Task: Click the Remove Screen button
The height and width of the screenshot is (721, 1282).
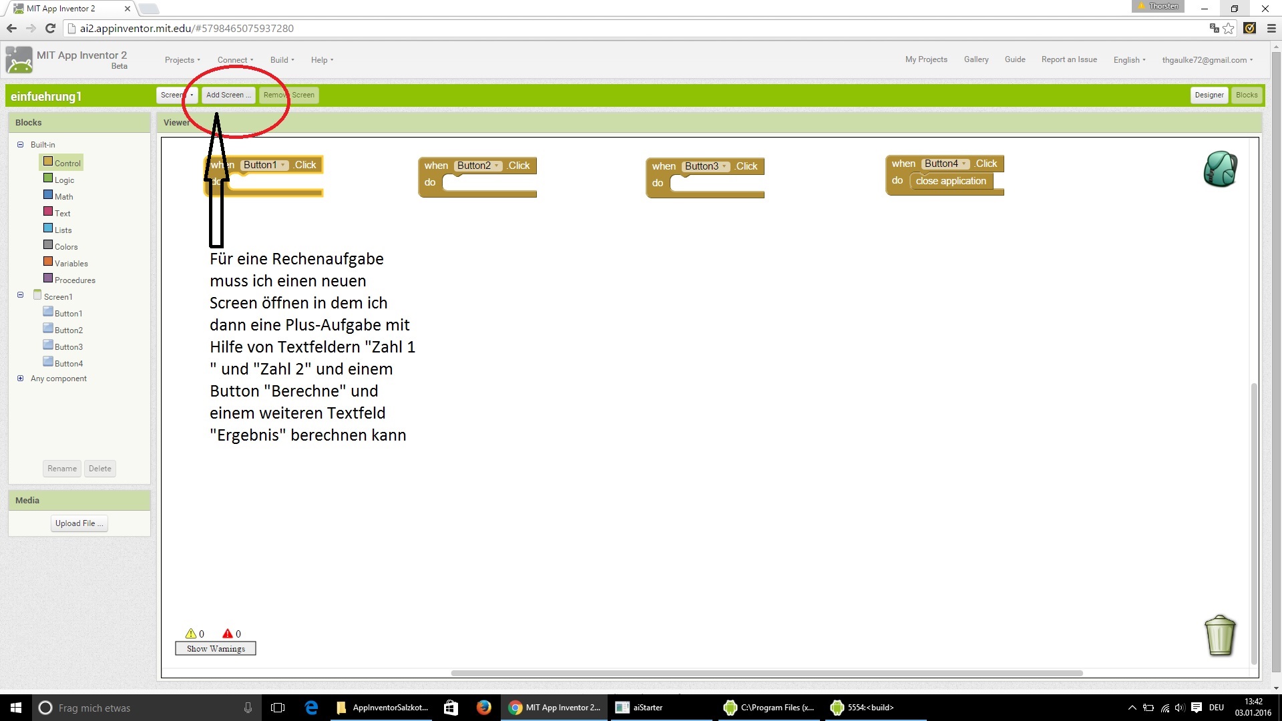Action: 288,95
